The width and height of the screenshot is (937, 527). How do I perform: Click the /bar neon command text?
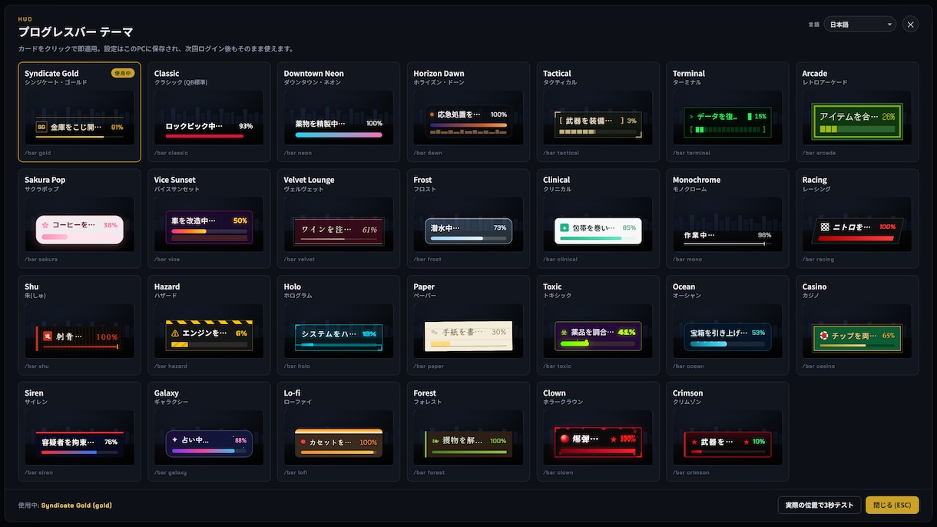[x=298, y=153]
